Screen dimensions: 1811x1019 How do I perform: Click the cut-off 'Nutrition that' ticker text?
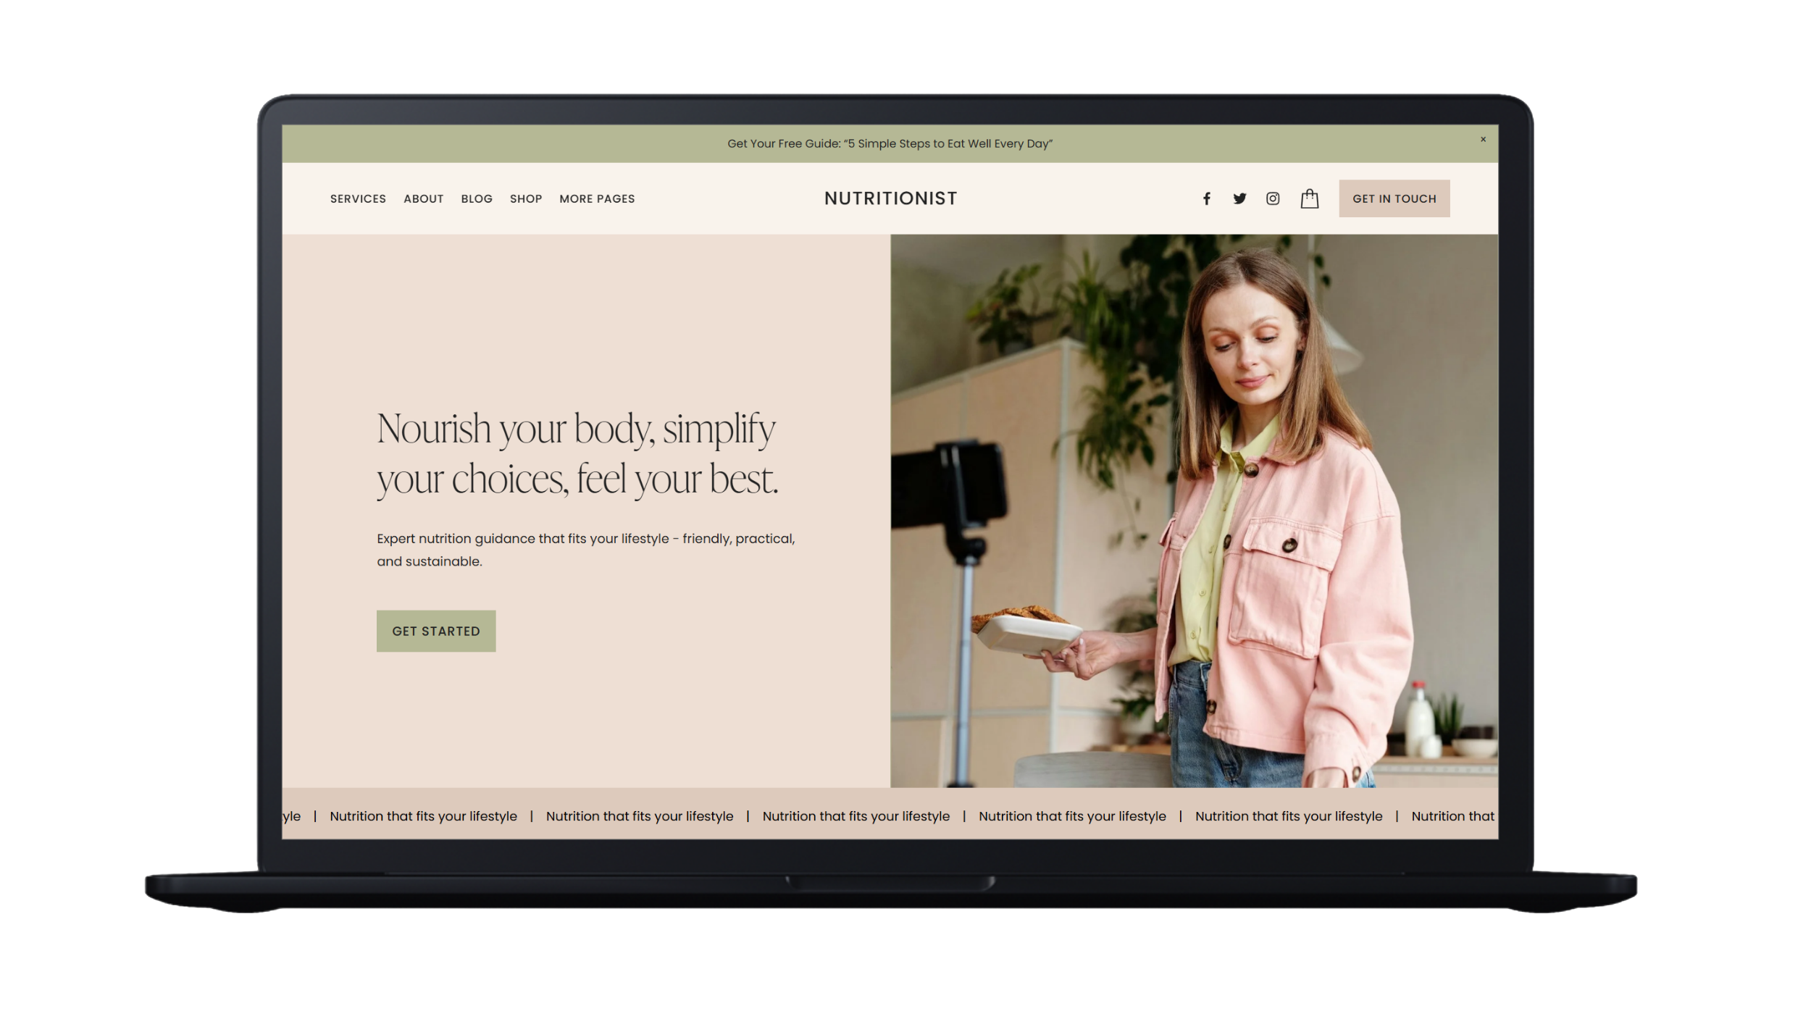1452,816
